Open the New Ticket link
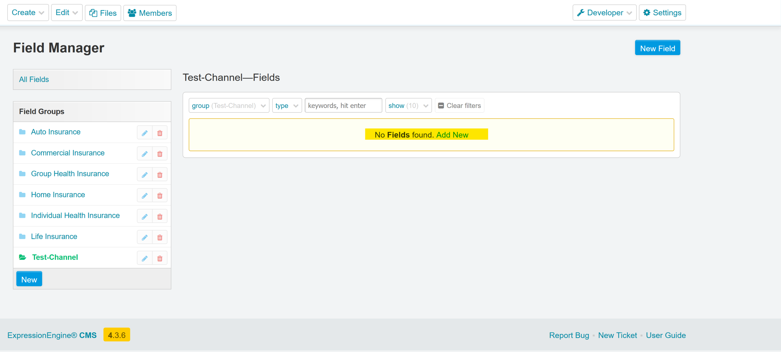This screenshot has height=352, width=781. tap(617, 335)
